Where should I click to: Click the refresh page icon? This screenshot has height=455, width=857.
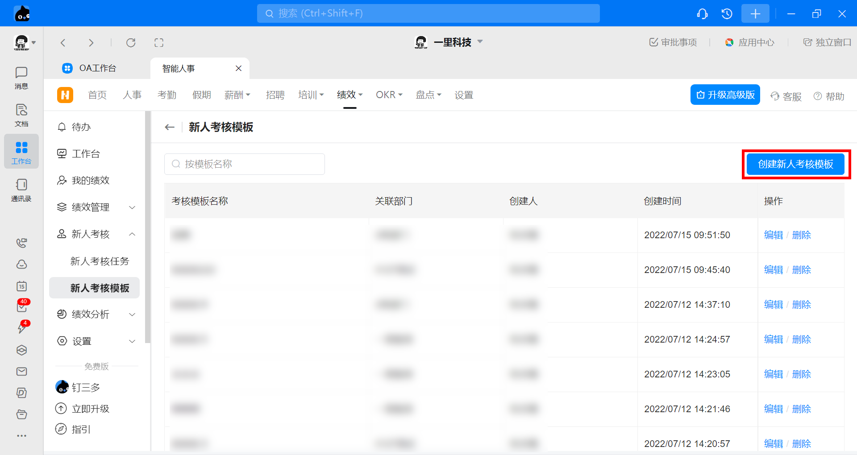pyautogui.click(x=131, y=43)
